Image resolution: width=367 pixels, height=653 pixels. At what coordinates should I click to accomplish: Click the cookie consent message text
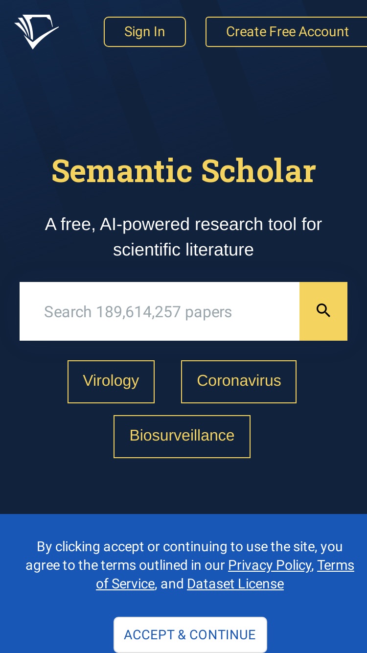[190, 565]
